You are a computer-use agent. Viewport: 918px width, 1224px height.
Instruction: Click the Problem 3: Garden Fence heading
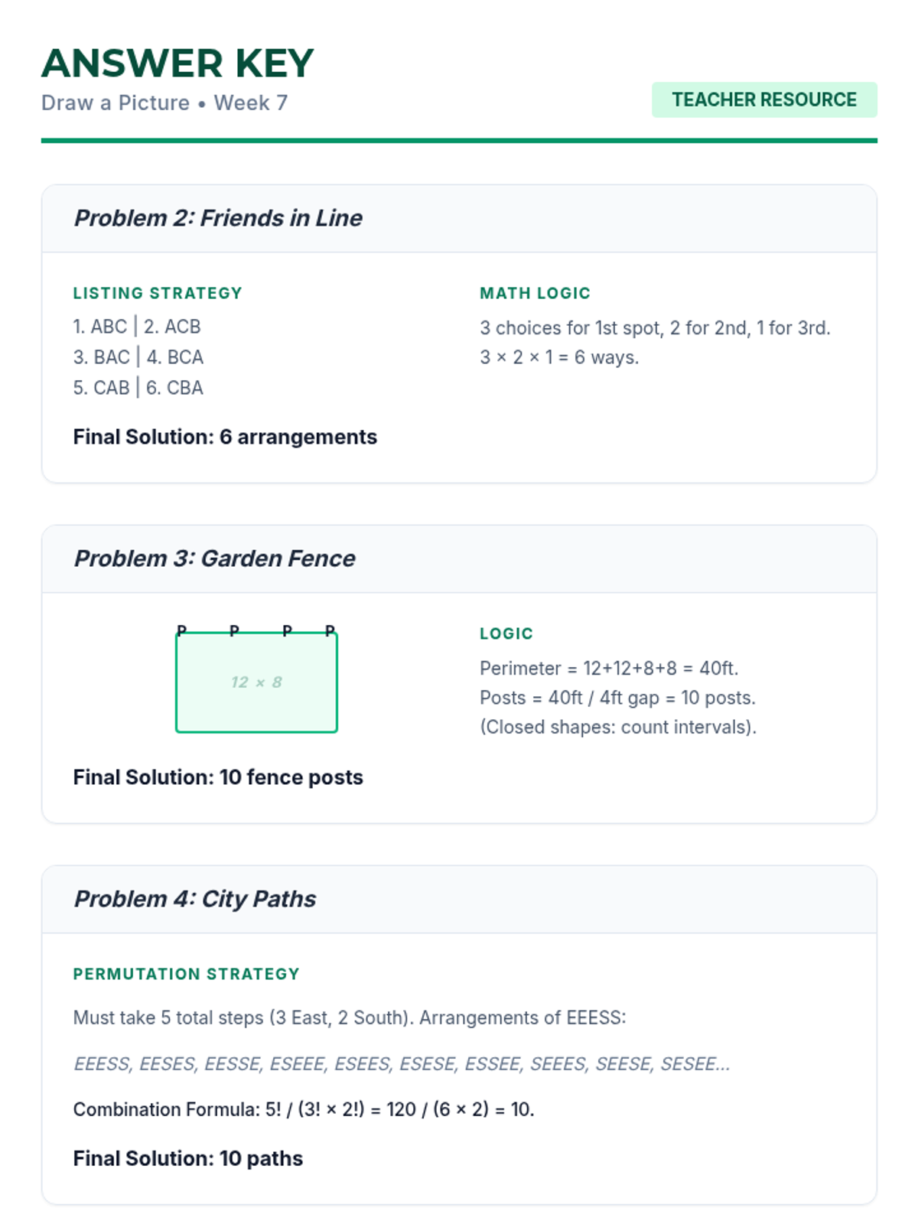(x=214, y=559)
